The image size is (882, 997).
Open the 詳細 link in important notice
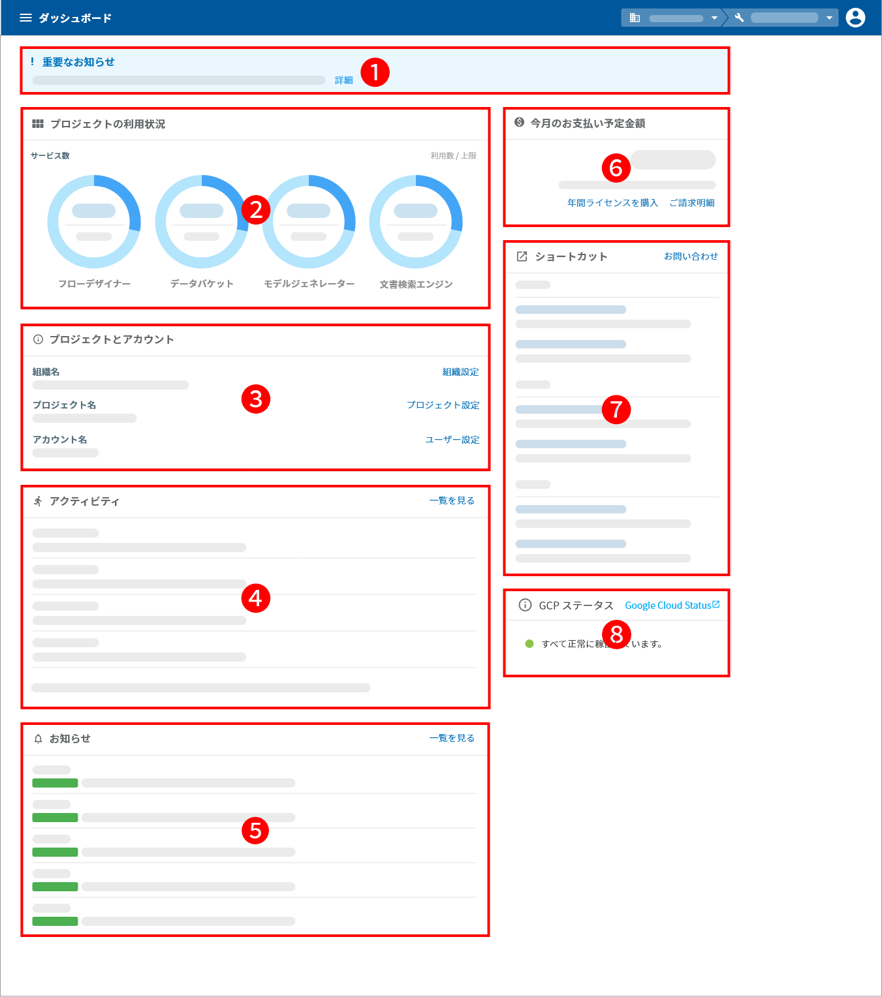click(x=344, y=80)
